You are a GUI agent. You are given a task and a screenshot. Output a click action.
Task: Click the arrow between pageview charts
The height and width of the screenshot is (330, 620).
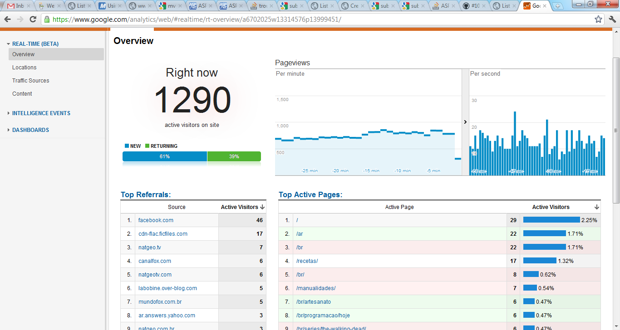click(x=465, y=122)
